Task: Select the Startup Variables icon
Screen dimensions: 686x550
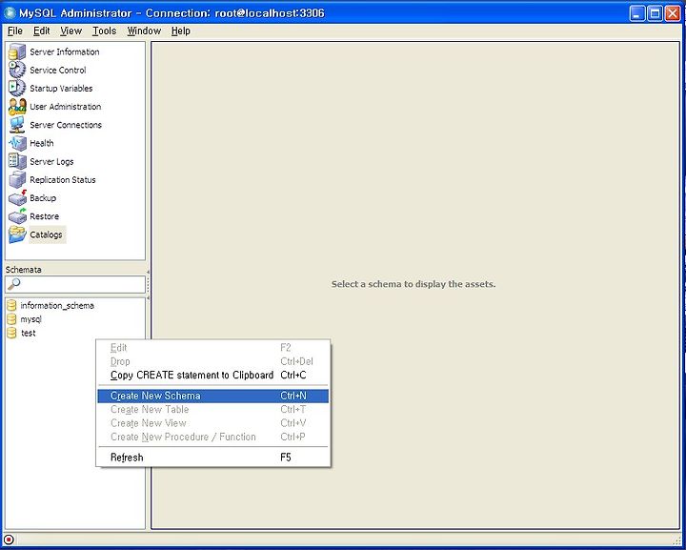Action: click(17, 88)
